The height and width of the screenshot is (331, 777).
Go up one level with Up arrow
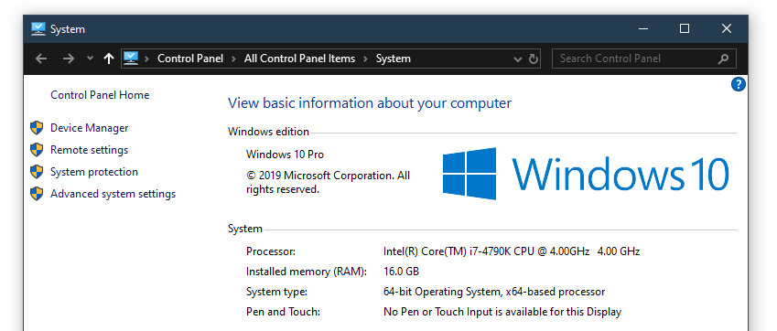point(109,59)
